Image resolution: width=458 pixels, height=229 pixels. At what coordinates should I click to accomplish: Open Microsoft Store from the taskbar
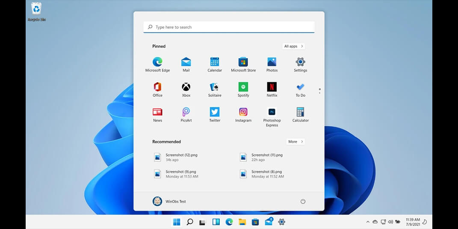pos(255,222)
